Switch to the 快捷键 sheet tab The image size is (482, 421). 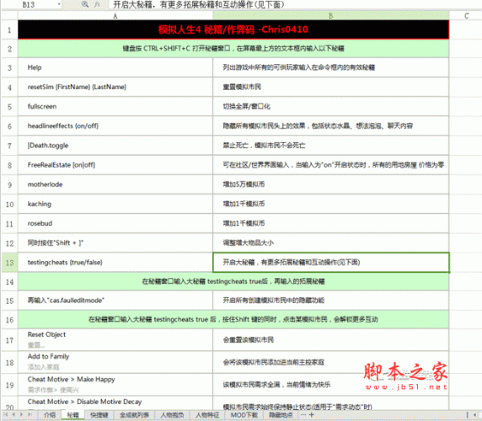99,415
